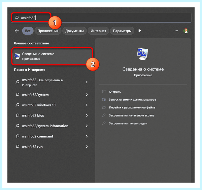Click the Поиск в Интернете heading

pyautogui.click(x=30, y=70)
